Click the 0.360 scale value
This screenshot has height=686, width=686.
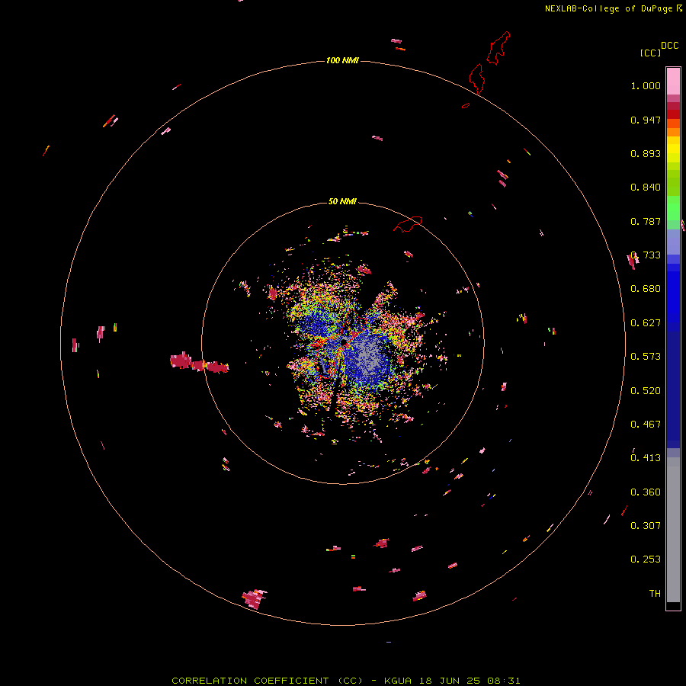[646, 492]
